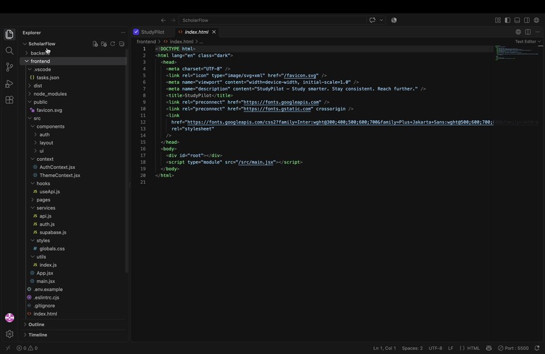Expand the Timeline section
The width and height of the screenshot is (545, 354).
(x=73, y=334)
